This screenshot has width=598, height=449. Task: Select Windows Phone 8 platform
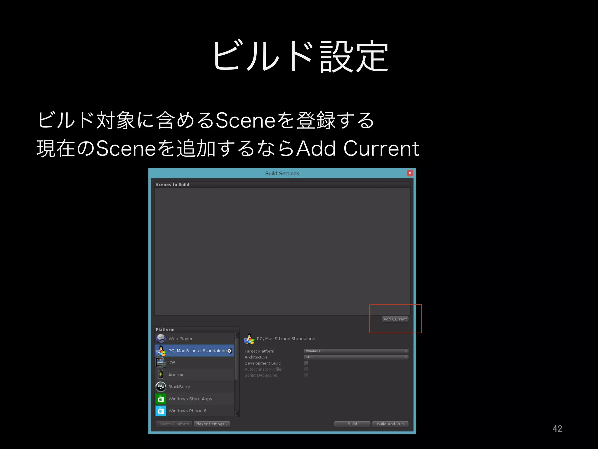(194, 411)
